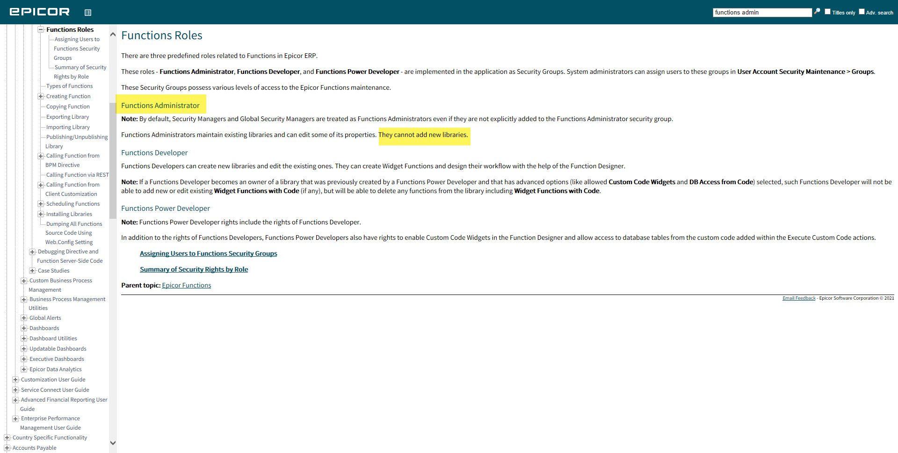This screenshot has width=898, height=453.
Task: Enable the Titles only checkbox
Action: (x=827, y=12)
